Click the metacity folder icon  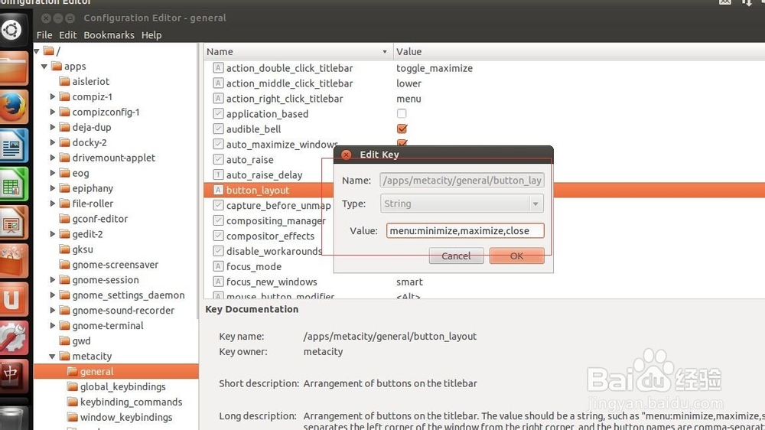coord(64,356)
